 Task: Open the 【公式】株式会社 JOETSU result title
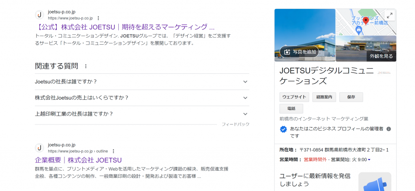click(x=125, y=27)
